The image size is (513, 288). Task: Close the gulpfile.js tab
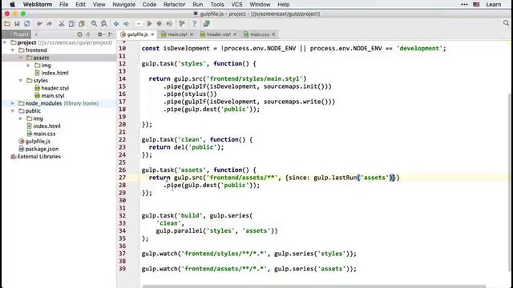[x=152, y=34]
